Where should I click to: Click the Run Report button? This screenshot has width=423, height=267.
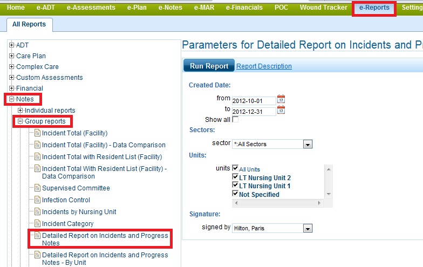pyautogui.click(x=209, y=66)
